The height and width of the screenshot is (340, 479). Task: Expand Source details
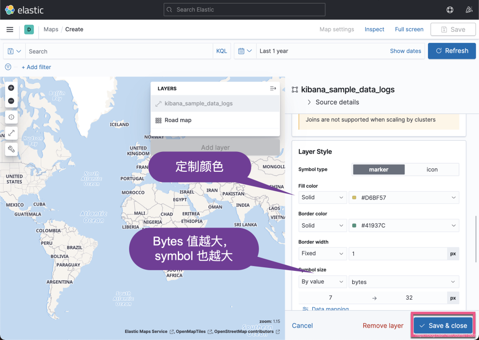point(333,102)
